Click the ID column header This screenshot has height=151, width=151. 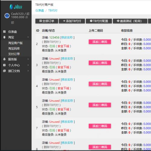click(37, 31)
